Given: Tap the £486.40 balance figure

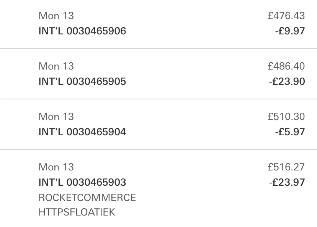Looking at the screenshot, I should pyautogui.click(x=286, y=66).
